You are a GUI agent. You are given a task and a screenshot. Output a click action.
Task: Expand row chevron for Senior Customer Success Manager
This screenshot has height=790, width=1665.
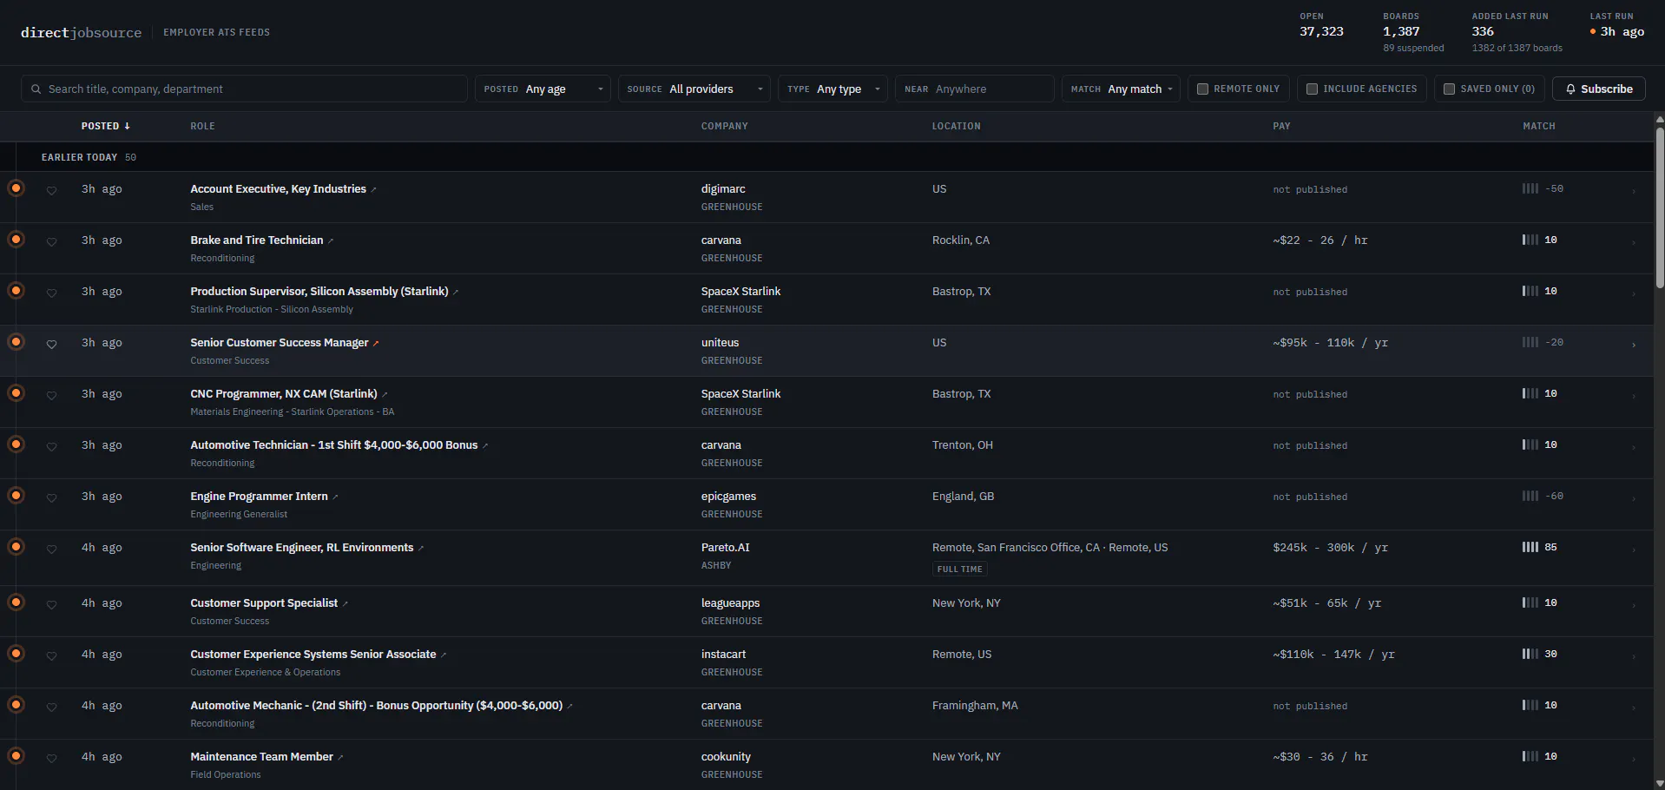point(1634,345)
